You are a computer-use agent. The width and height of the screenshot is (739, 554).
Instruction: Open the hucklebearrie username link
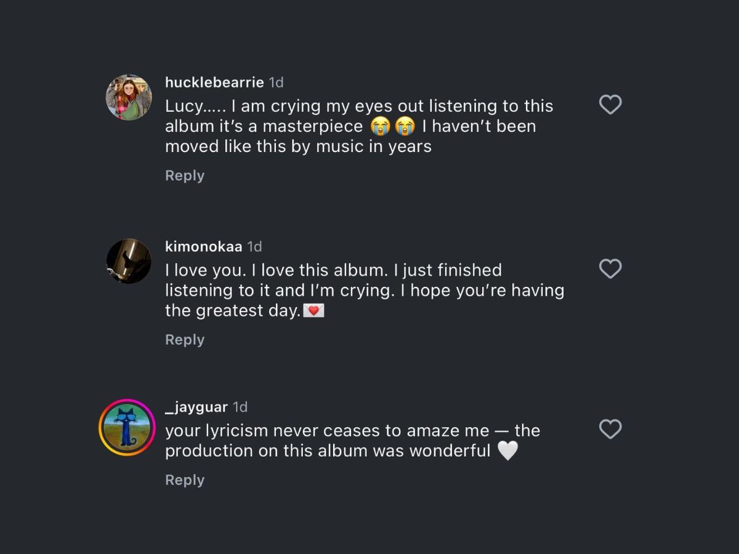click(x=214, y=82)
